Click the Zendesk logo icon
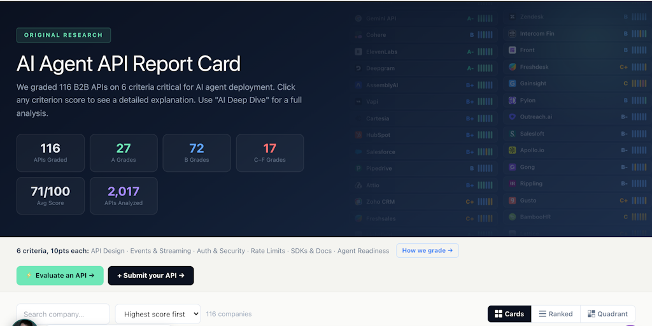Viewport: 652px width, 326px height. click(513, 17)
